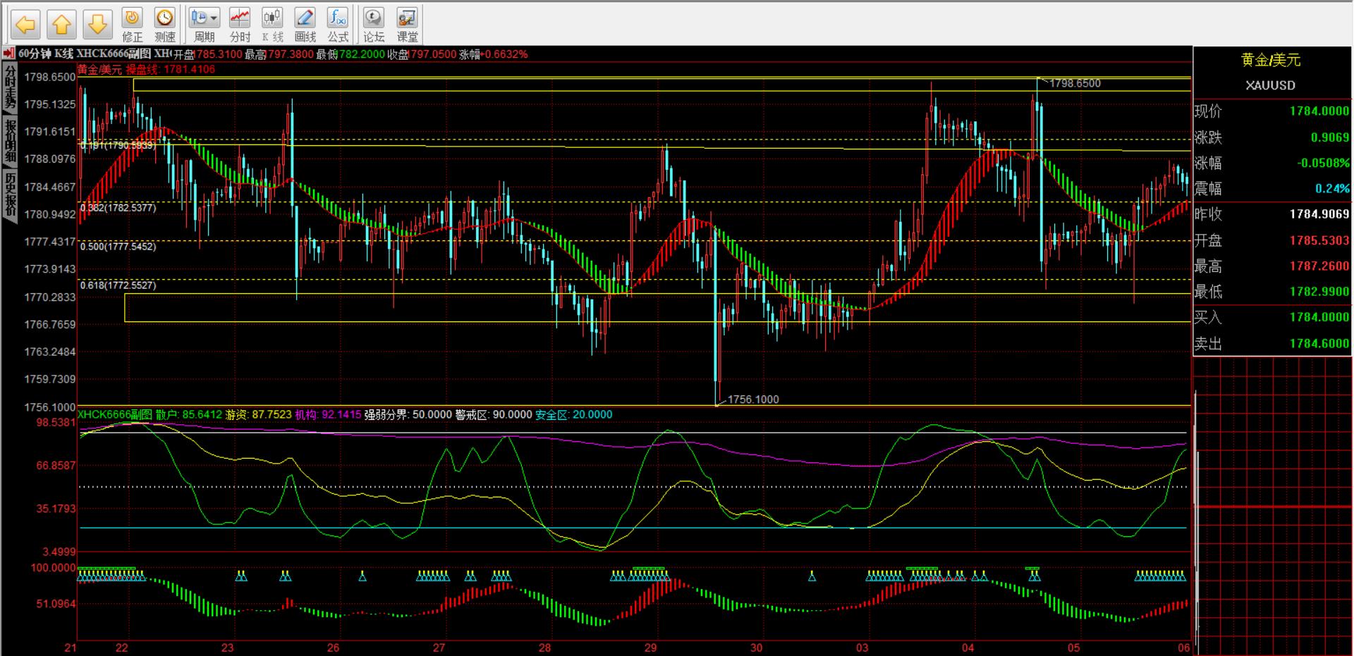Viewport: 1354px width, 656px height.
Task: Select the 涨幅 +0.6632% header value
Action: coord(493,54)
